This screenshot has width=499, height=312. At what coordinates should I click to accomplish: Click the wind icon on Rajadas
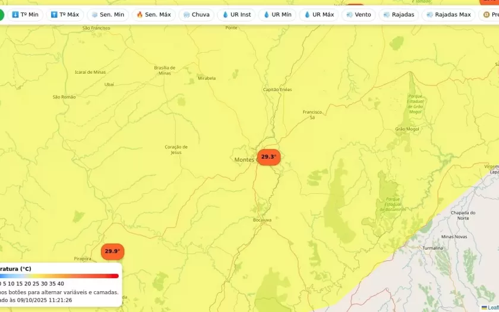tap(387, 15)
